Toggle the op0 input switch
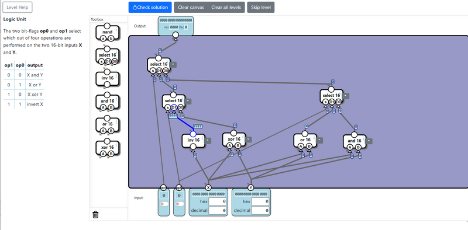This screenshot has height=230, width=468. (179, 204)
